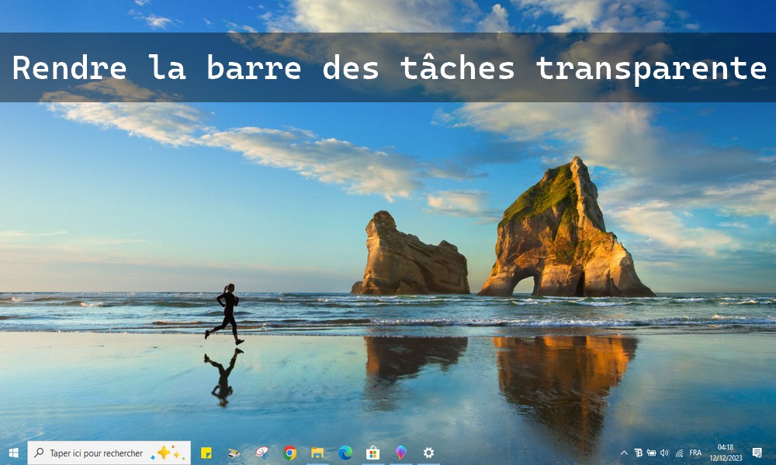
Task: Open the Action Center notifications panel
Action: click(757, 453)
